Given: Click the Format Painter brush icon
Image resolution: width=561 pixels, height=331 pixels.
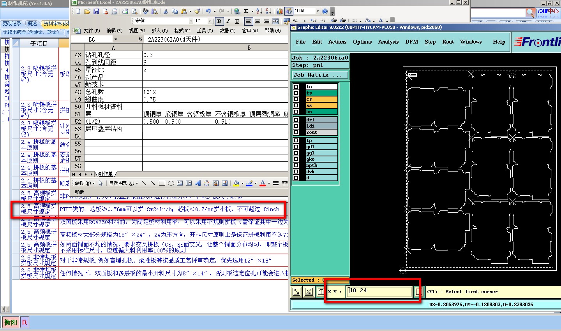Looking at the screenshot, I should tap(198, 12).
